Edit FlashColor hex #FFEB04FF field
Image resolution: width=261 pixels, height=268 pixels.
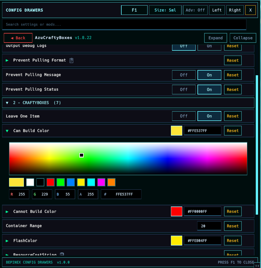pos(203,241)
